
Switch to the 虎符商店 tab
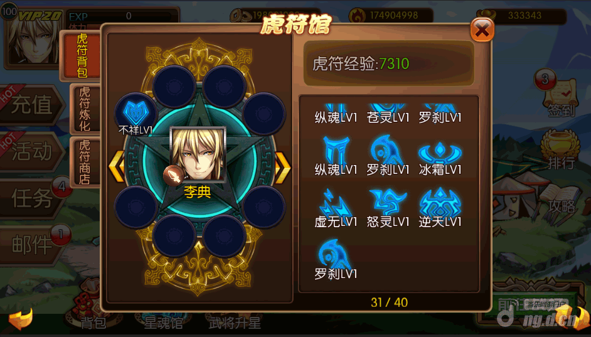[x=85, y=162]
